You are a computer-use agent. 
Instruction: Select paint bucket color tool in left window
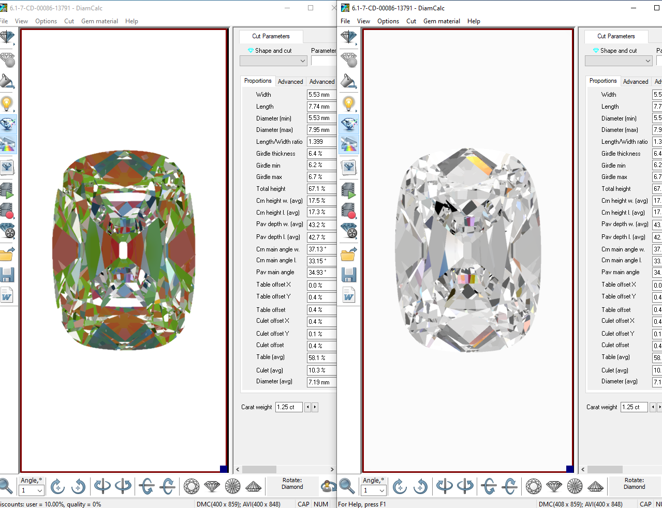click(x=7, y=82)
